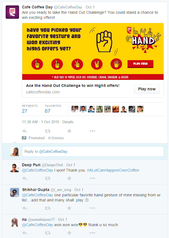Click the reply arrow on Deep Puri's tweet

pyautogui.click(x=25, y=178)
